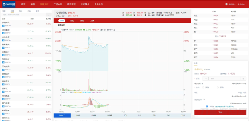This screenshot has width=250, height=123.
Task: Click the exchange badge beside code 300750
Action: tap(3, 26)
